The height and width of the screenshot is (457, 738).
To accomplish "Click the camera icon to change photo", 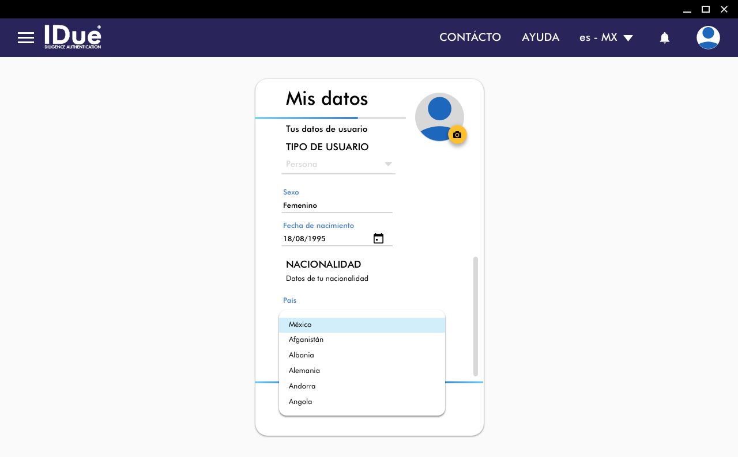I will (457, 135).
